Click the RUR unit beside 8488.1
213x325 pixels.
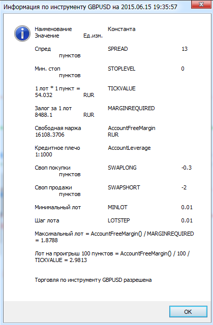(89, 115)
